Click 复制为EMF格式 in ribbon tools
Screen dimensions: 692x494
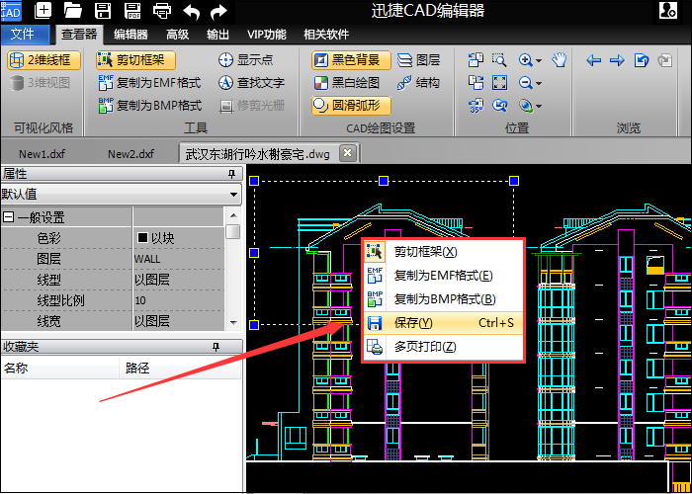tap(149, 82)
